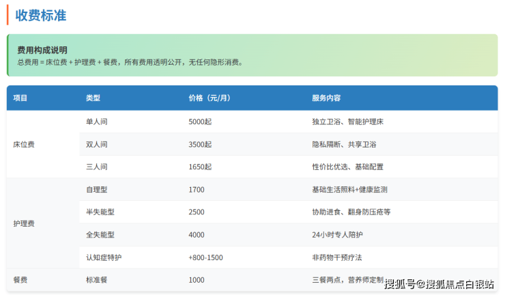Click the 总费用 formula description text
The image size is (505, 295).
tap(130, 62)
